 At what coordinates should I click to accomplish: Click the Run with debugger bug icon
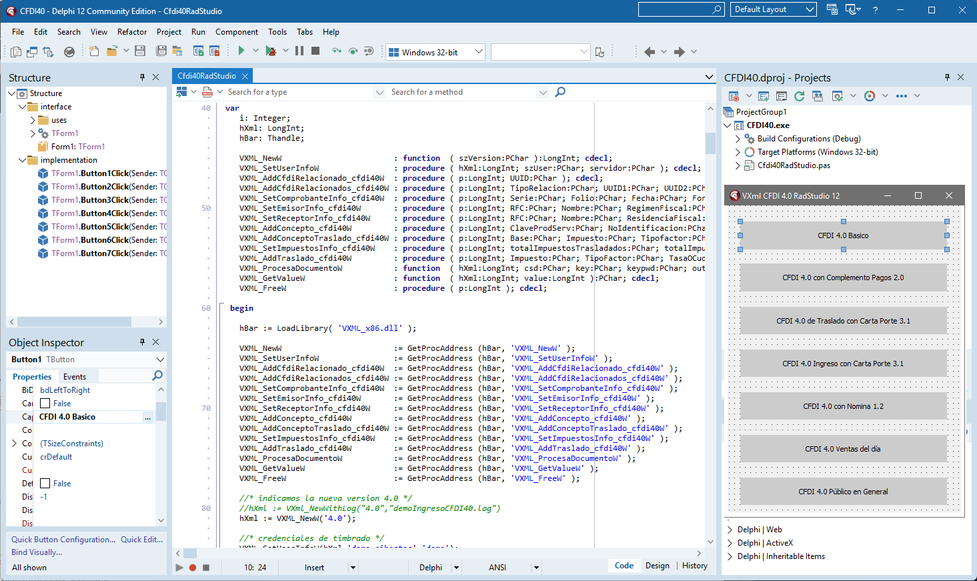271,51
